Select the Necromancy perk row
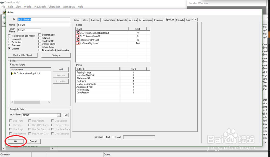 click(113, 90)
